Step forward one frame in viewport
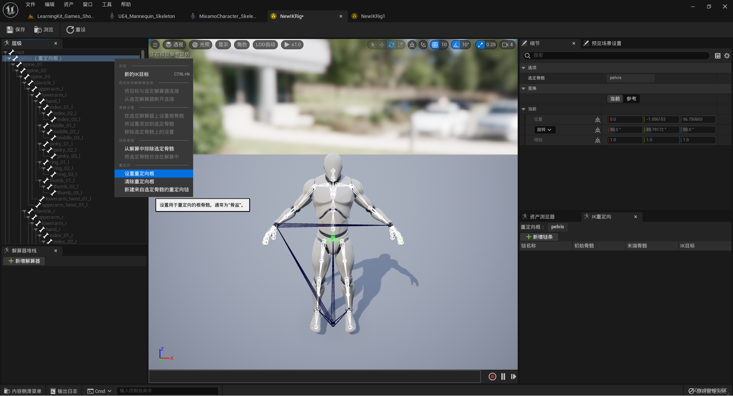 [x=513, y=377]
